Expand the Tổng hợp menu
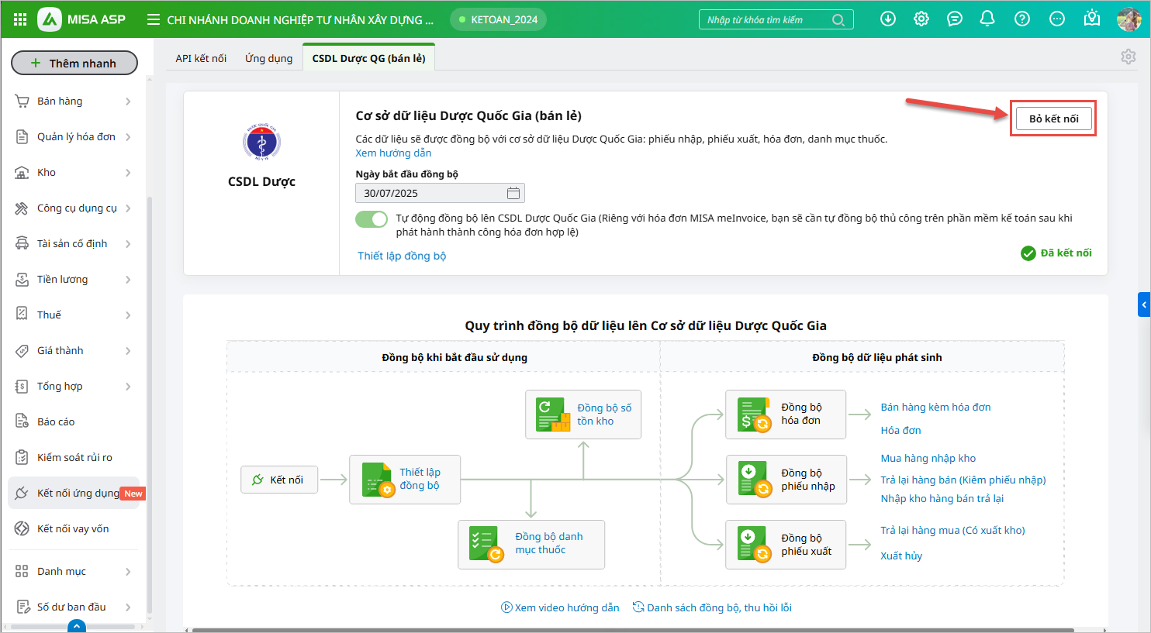 [x=74, y=387]
